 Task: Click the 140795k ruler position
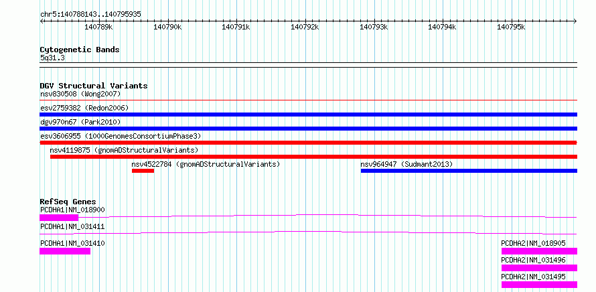(511, 27)
